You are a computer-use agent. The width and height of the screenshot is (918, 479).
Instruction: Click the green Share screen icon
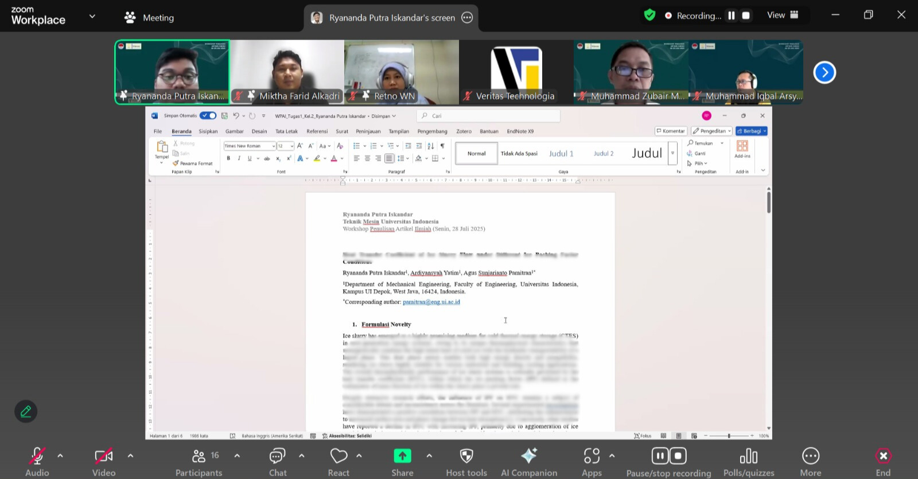[402, 456]
